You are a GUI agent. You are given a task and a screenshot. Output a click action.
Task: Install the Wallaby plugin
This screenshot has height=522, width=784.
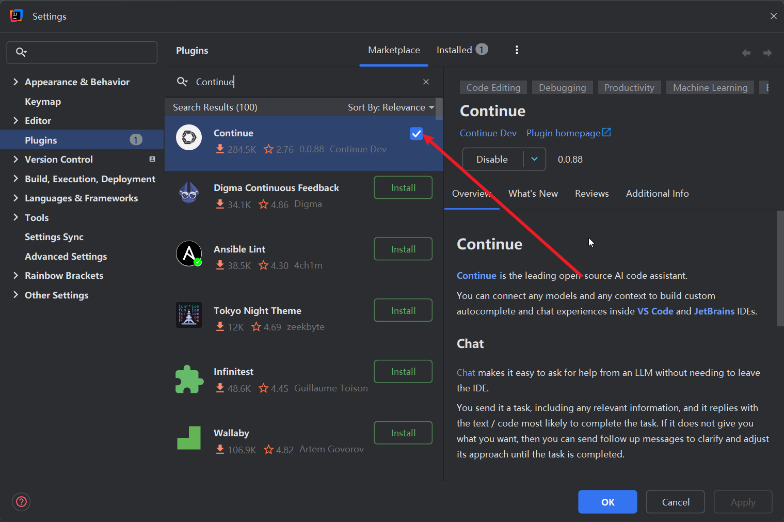click(403, 433)
